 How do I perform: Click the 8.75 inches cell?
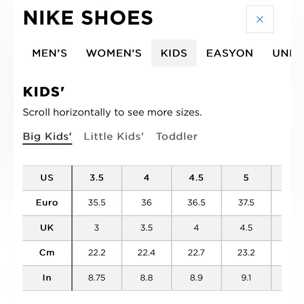(97, 278)
